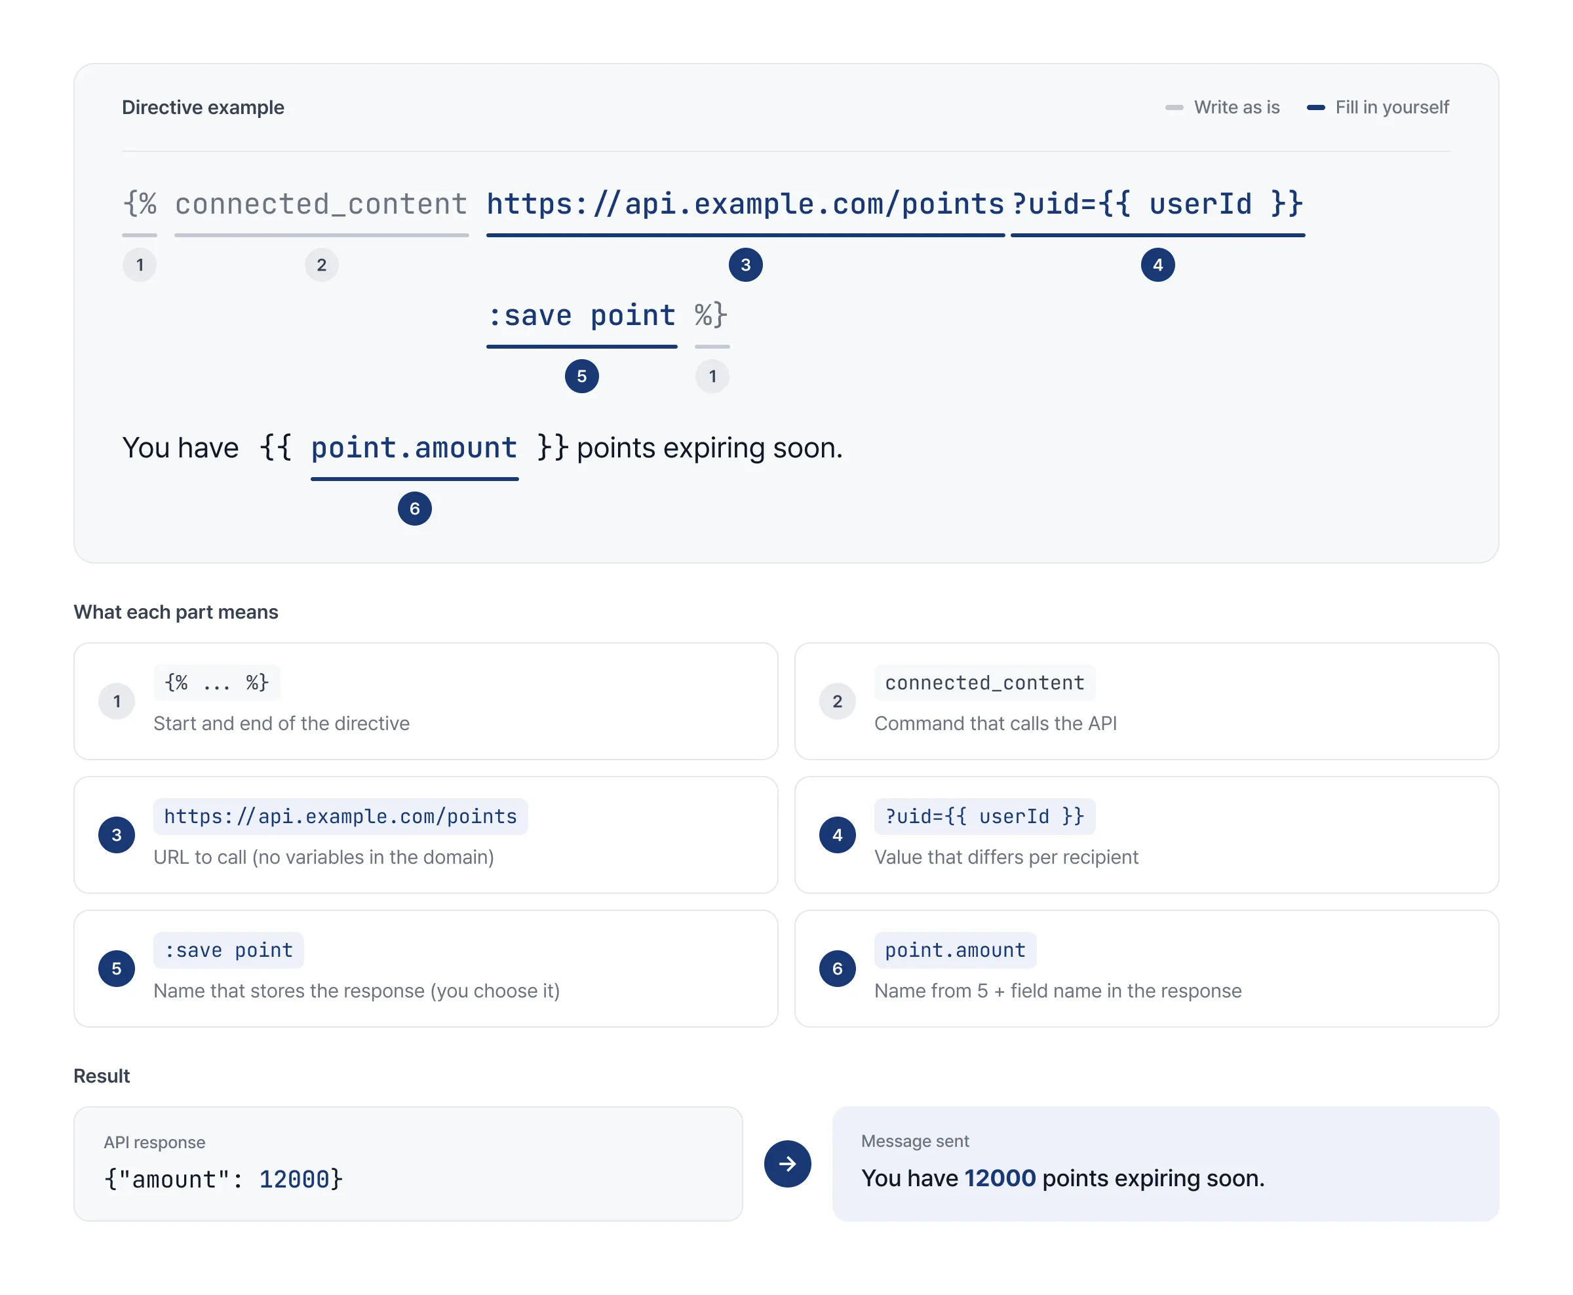Click the 'Write as is' legend marker

(x=1174, y=107)
